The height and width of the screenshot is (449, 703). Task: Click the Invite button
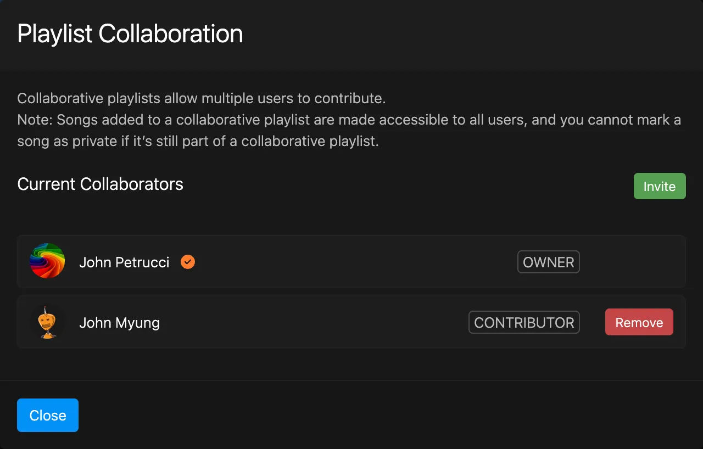tap(659, 186)
